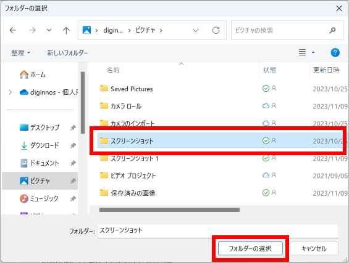The width and height of the screenshot is (349, 263).
Task: Select diginnos - 個人用 OneDrive entry
Action: click(49, 92)
